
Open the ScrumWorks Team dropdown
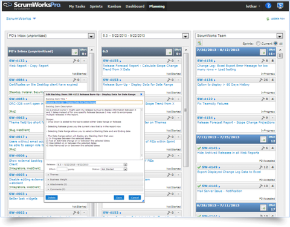coord(280,36)
